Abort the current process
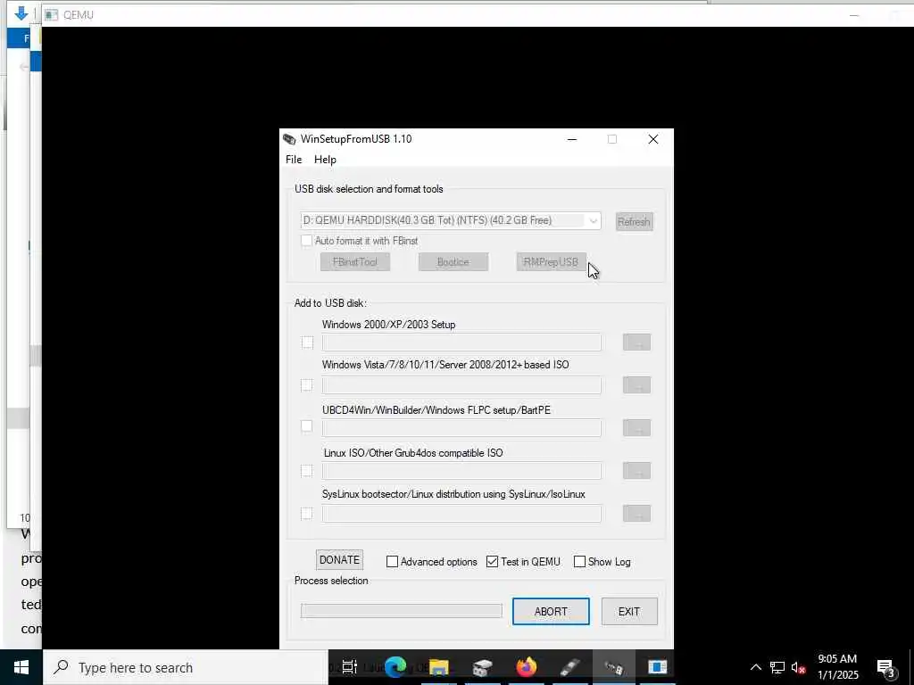 point(551,612)
